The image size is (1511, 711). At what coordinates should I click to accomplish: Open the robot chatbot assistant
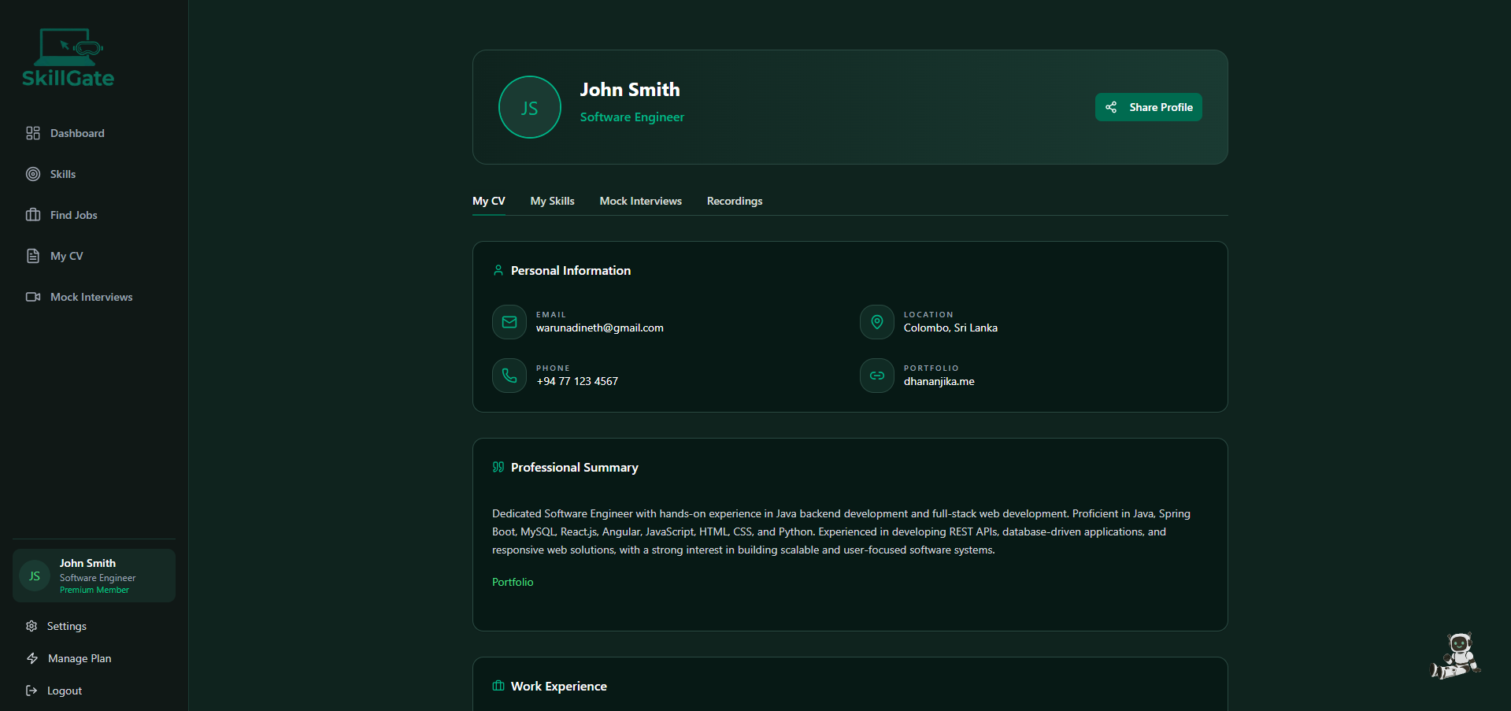(1456, 656)
